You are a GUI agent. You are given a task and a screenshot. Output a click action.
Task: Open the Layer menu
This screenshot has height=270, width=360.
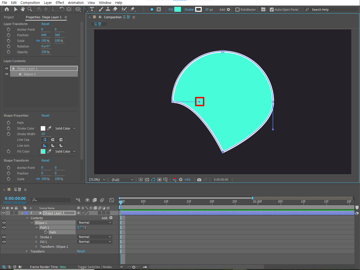pos(48,3)
